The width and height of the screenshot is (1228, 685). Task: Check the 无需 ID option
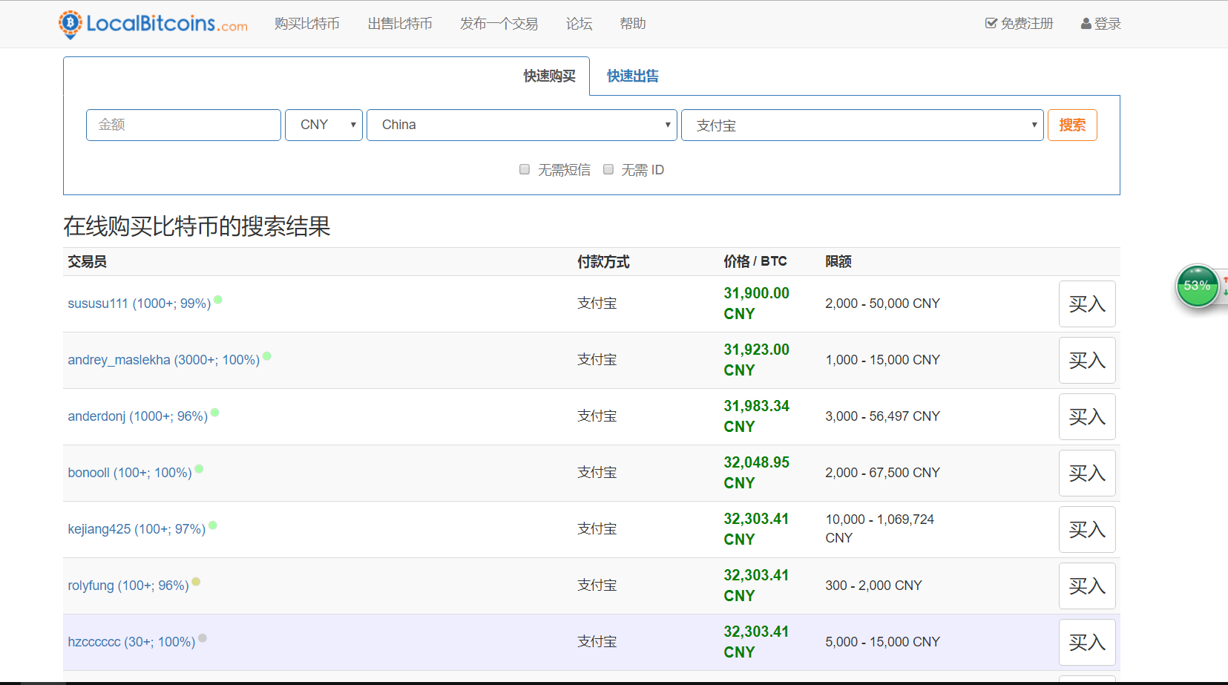point(608,169)
